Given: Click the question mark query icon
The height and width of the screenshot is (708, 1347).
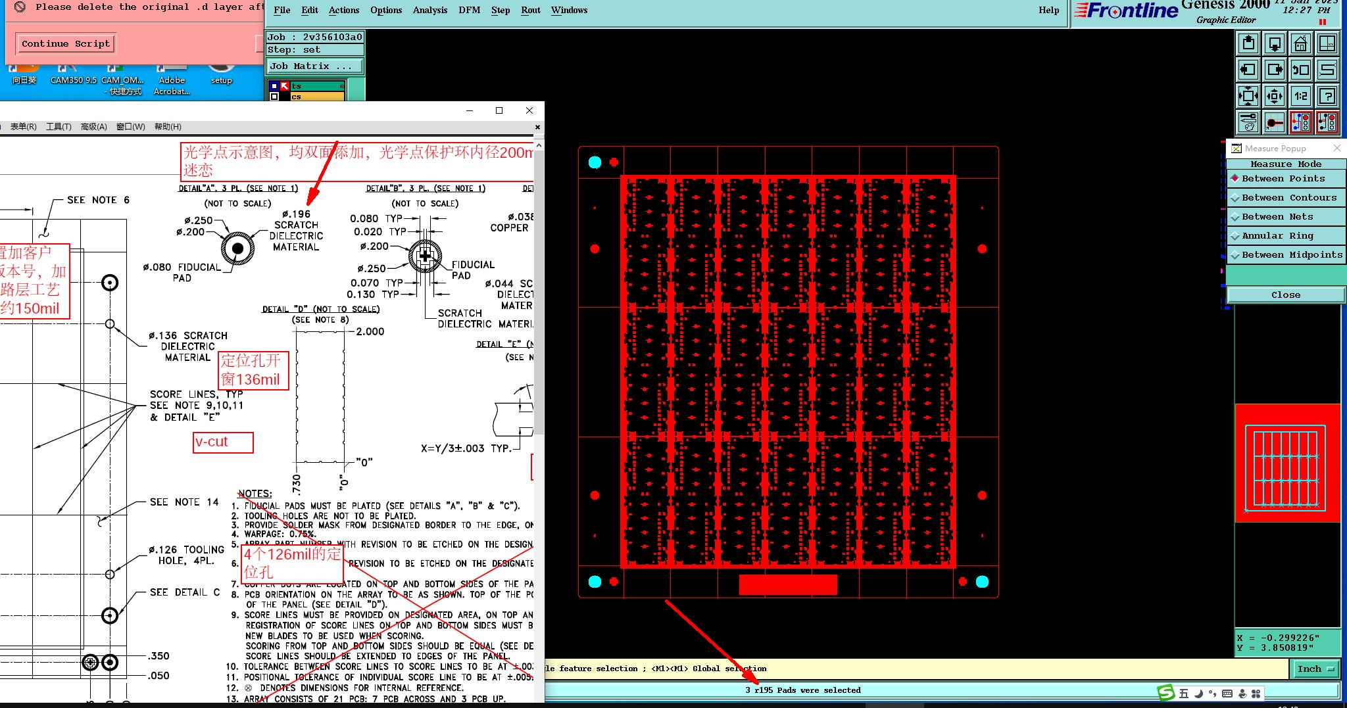Looking at the screenshot, I should (x=1327, y=96).
